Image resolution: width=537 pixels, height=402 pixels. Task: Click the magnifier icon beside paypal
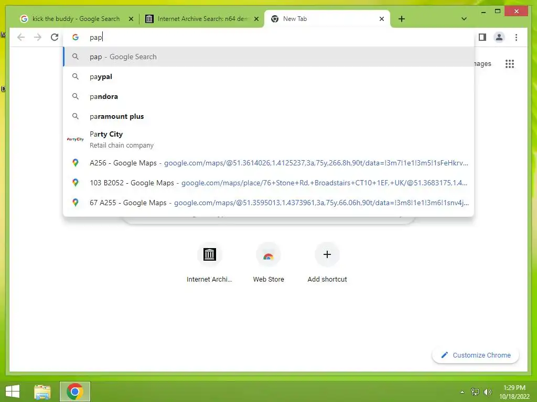coord(76,76)
